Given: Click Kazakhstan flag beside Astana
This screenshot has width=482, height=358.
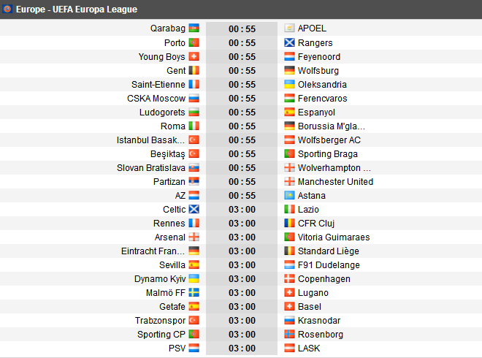Looking at the screenshot, I should pyautogui.click(x=289, y=195).
